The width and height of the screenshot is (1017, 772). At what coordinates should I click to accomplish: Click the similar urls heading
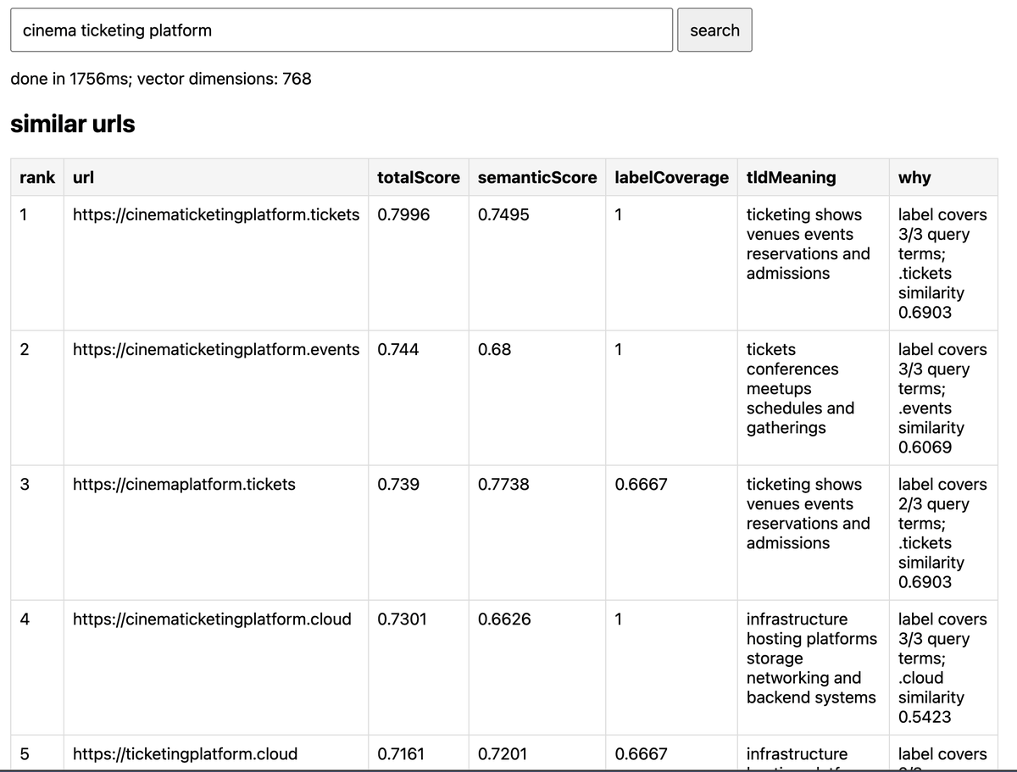72,124
